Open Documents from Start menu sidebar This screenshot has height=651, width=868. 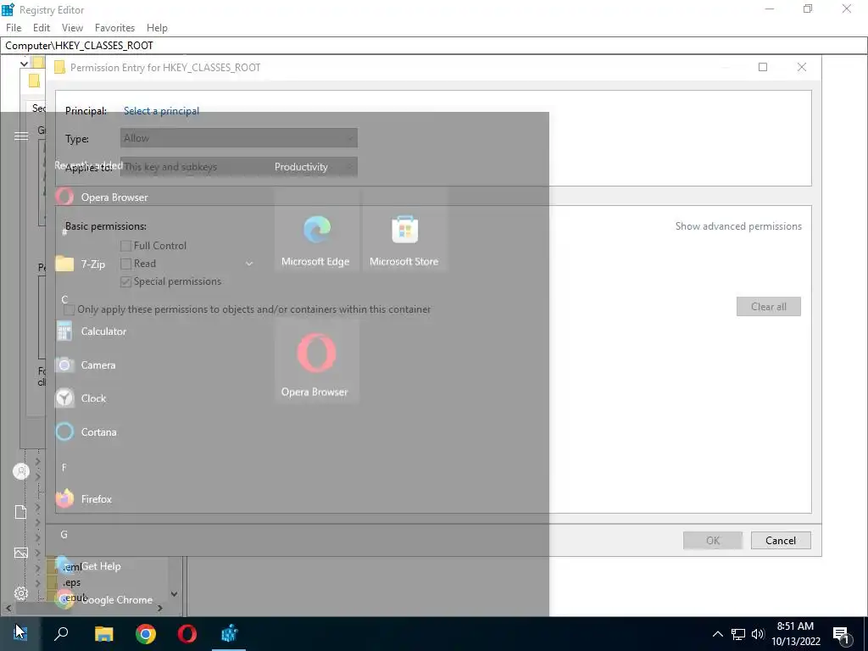point(21,512)
